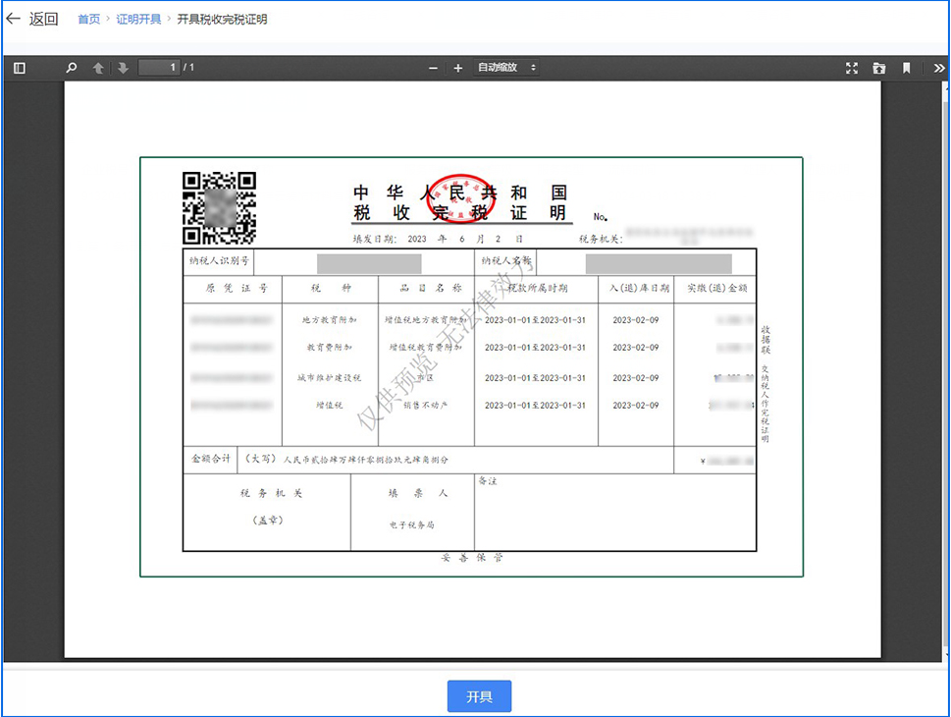Screen dimensions: 951x717
Task: Click the page number input field
Action: (159, 68)
